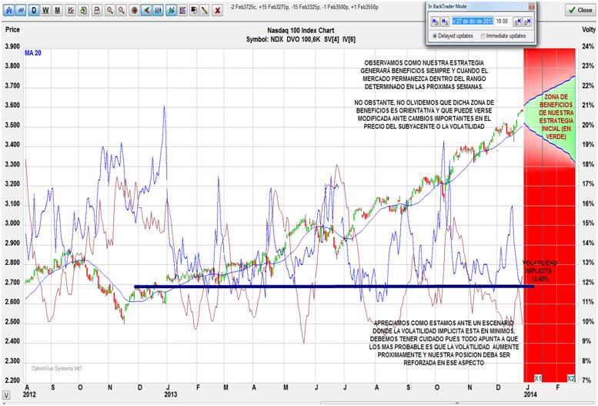
Task: Click the 18:00 time field
Action: 502,22
